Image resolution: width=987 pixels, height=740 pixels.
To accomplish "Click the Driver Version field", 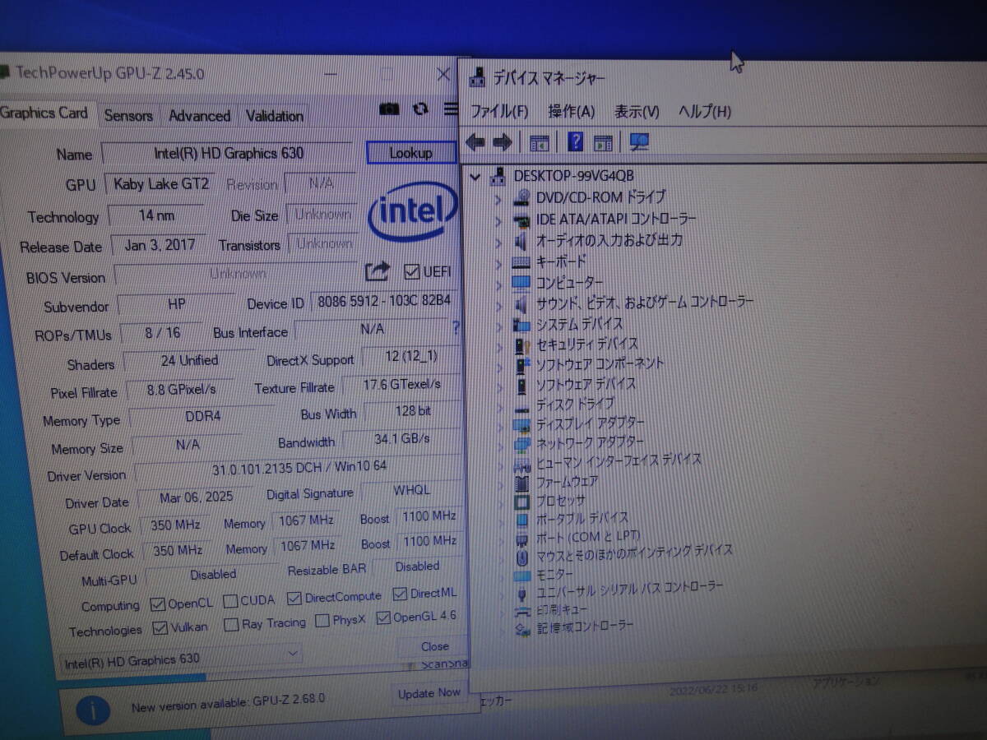I will point(299,468).
